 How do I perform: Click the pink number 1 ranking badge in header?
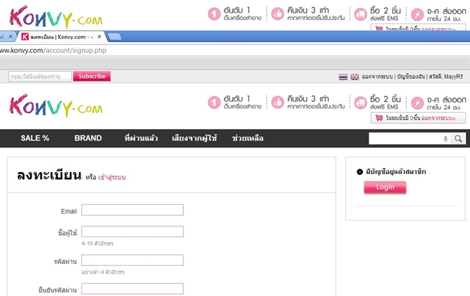click(214, 102)
